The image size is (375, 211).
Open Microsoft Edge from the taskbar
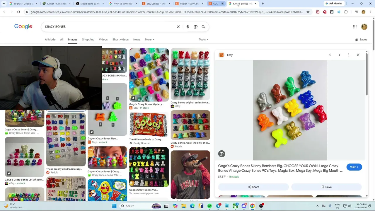click(x=192, y=206)
